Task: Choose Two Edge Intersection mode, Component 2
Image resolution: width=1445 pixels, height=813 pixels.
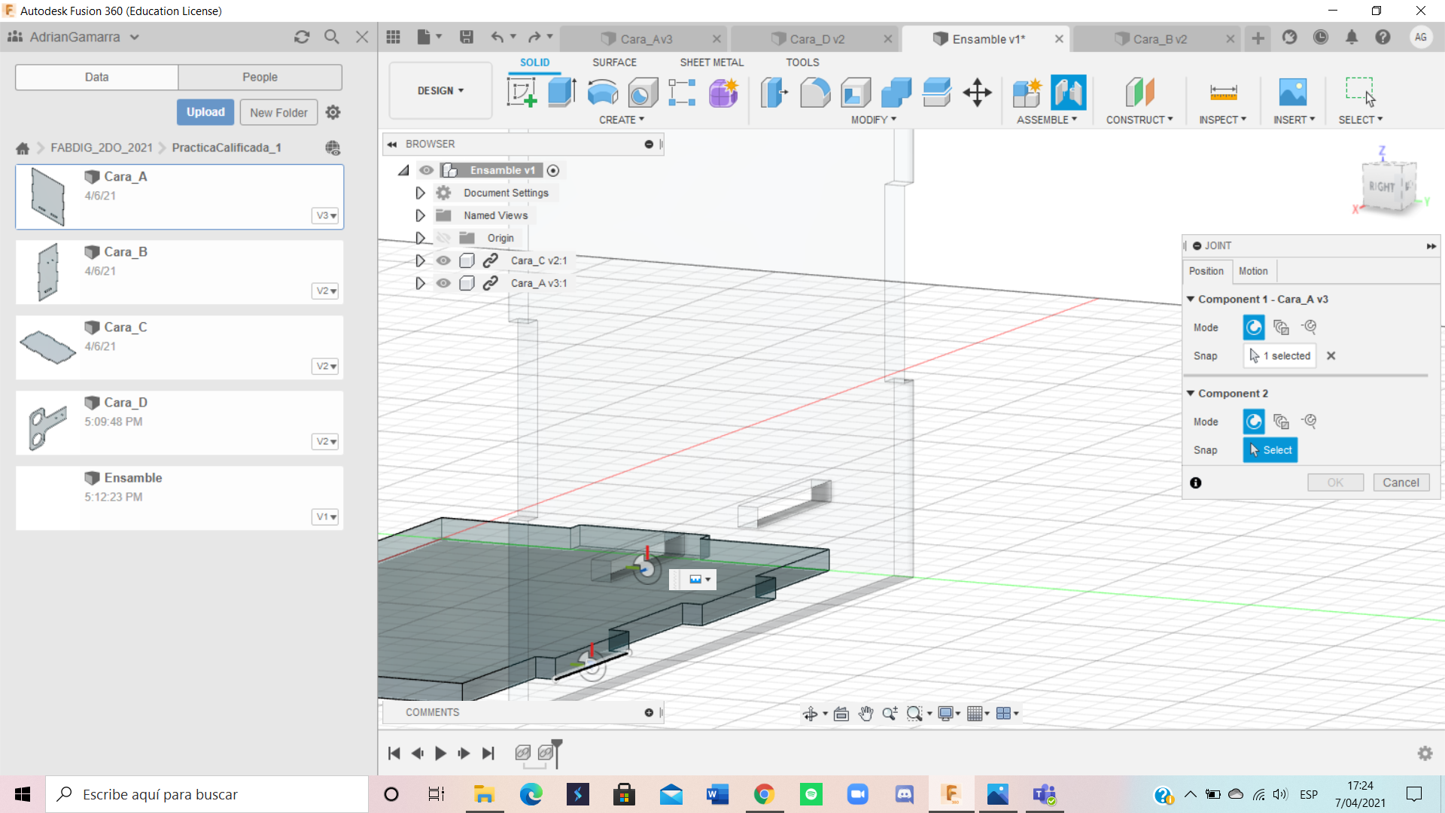Action: click(x=1310, y=422)
